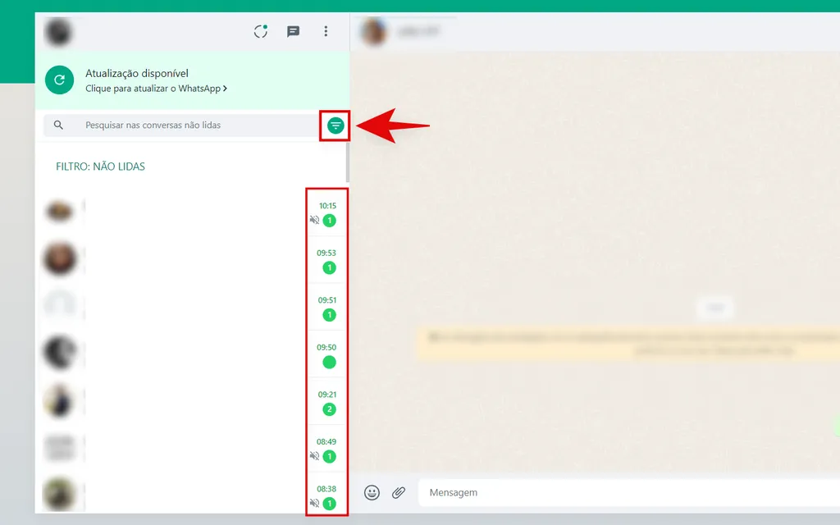Open the emoji picker in the message bar

coord(372,492)
